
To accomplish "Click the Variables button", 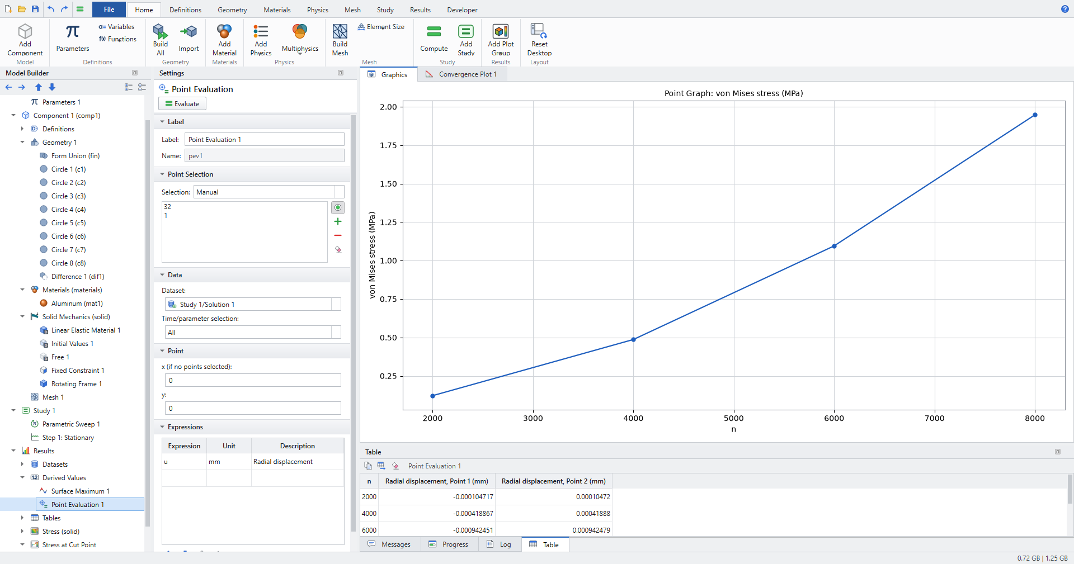I will coord(116,27).
